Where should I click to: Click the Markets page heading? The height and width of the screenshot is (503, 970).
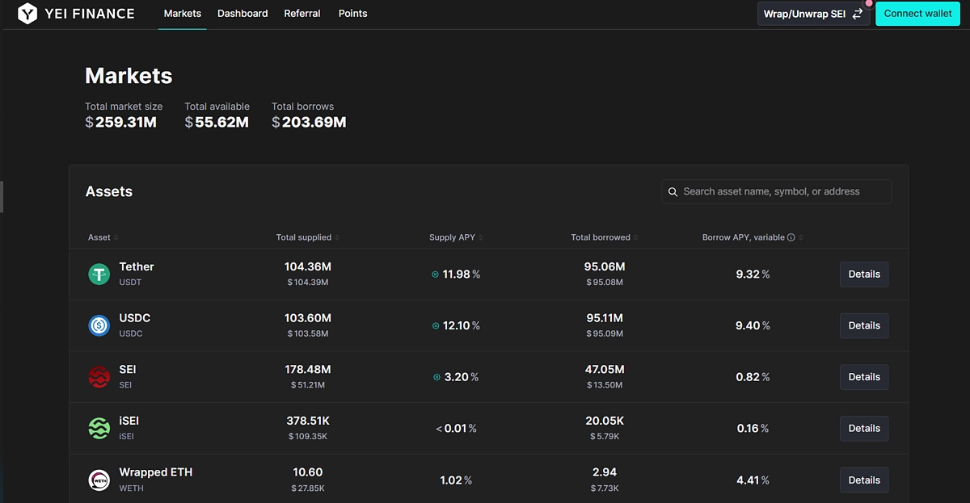tap(129, 76)
